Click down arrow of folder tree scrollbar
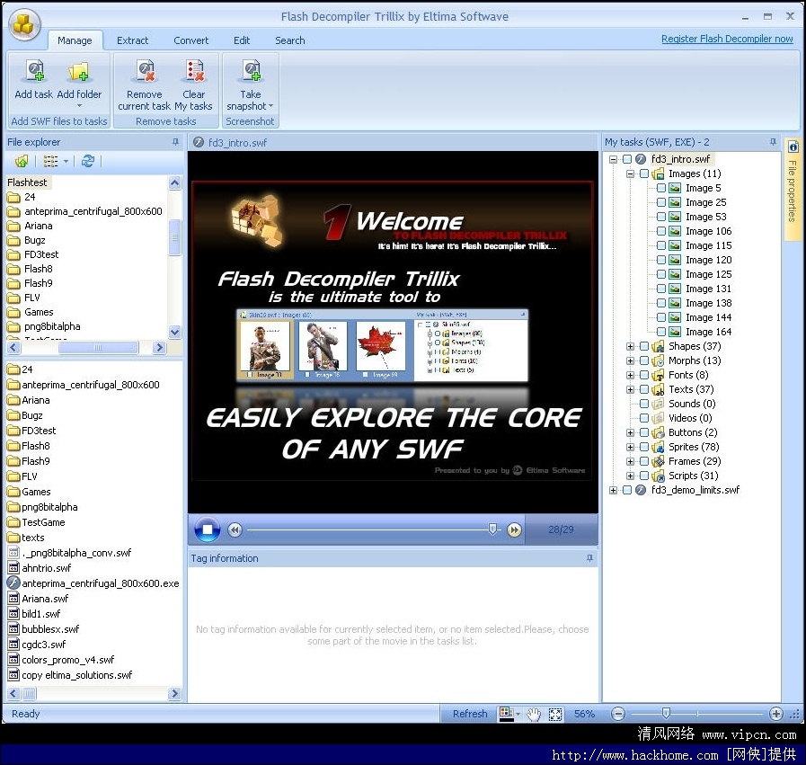 click(x=175, y=332)
